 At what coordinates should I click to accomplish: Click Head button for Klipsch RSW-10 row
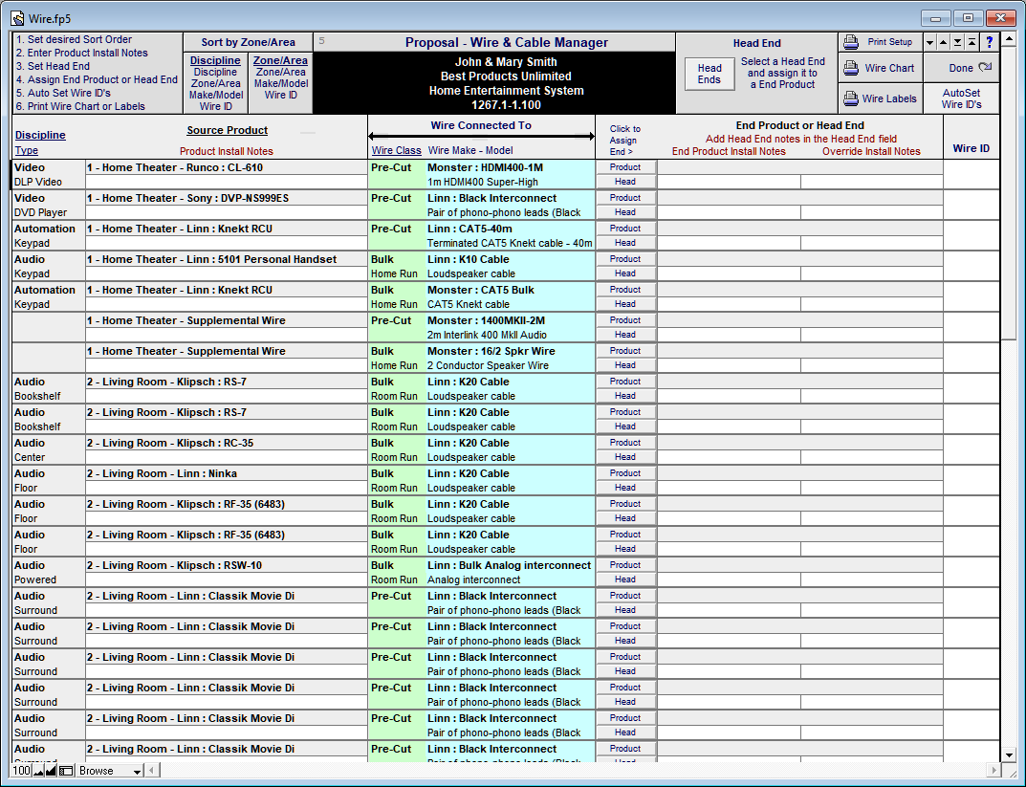click(x=625, y=579)
